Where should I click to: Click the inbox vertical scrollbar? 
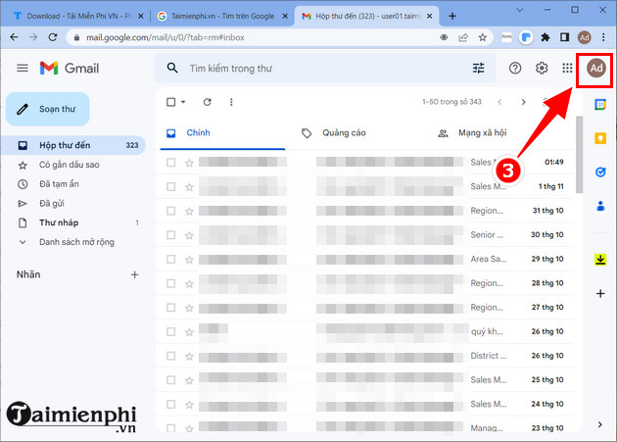579,155
